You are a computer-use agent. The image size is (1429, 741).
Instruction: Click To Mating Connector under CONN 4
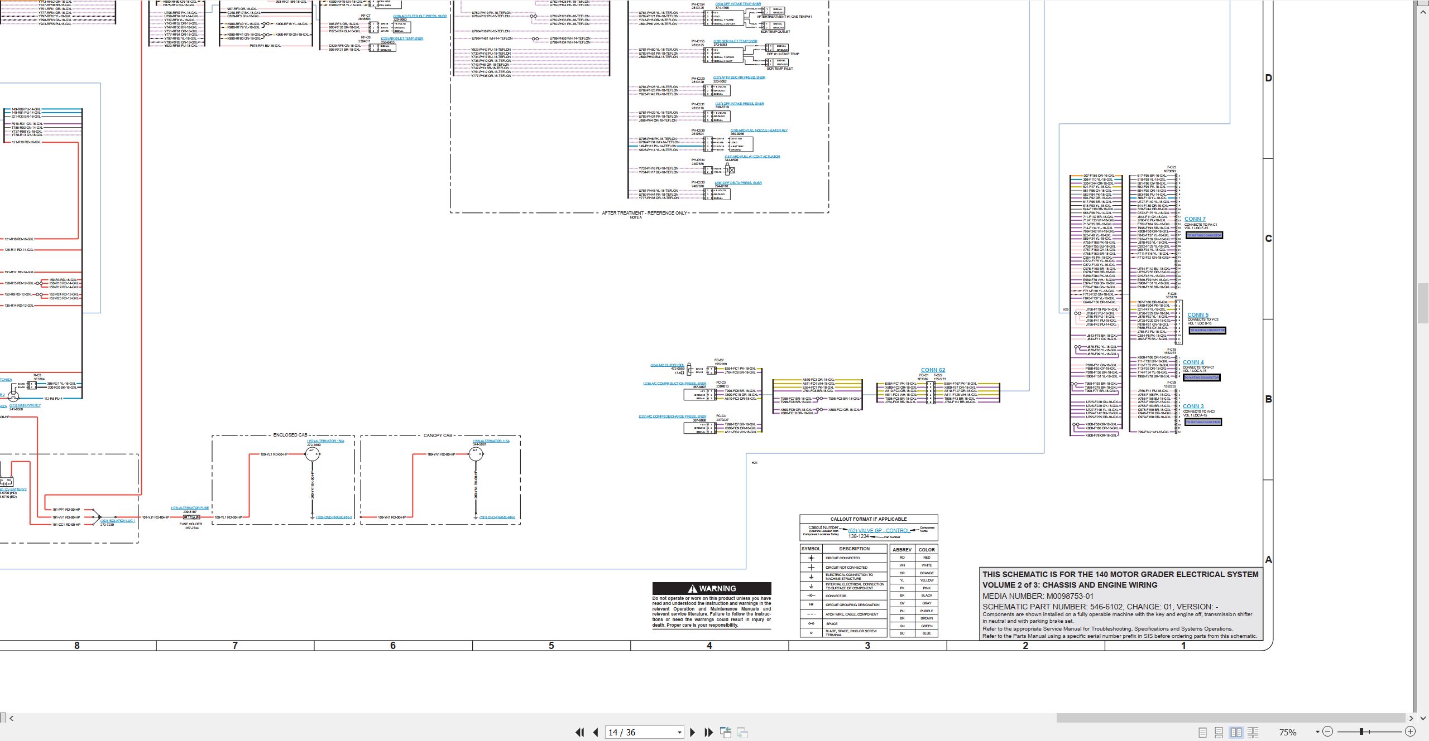(x=1202, y=378)
